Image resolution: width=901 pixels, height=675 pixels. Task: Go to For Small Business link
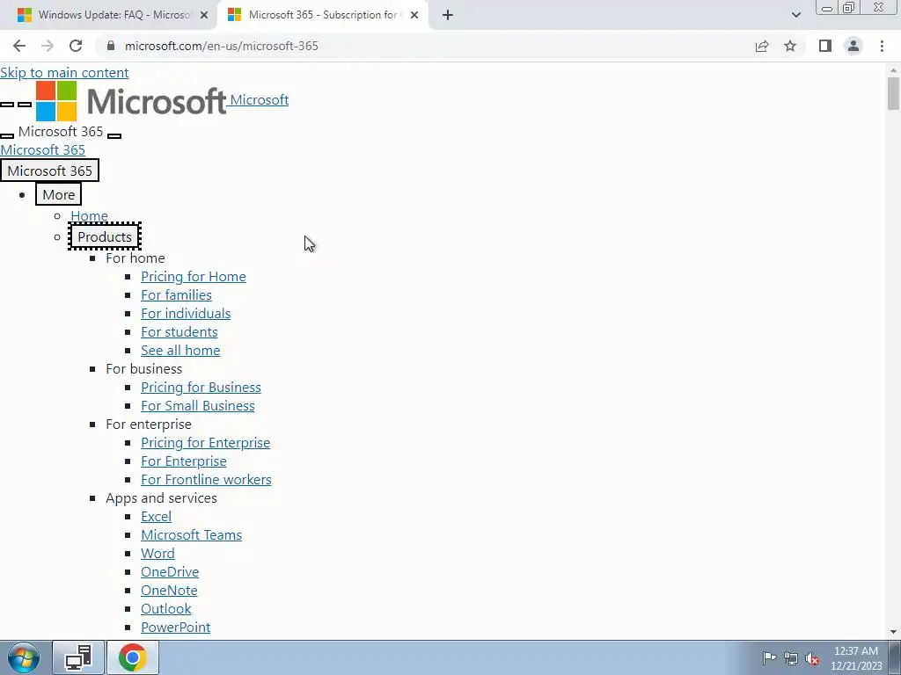point(198,406)
